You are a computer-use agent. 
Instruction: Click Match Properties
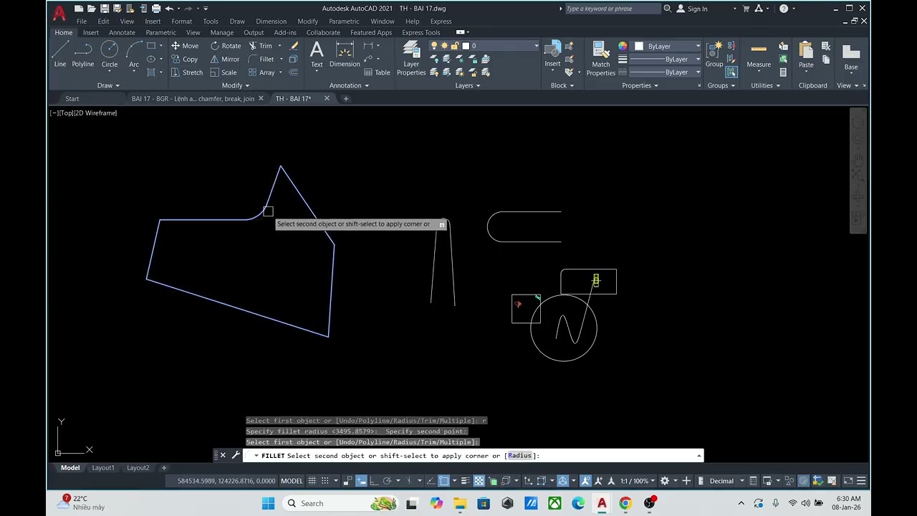(x=600, y=58)
